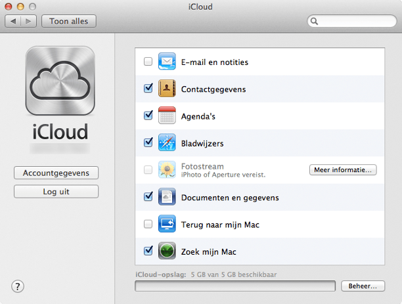
Task: Click the Terug naar mijn Mac icon
Action: point(167,224)
